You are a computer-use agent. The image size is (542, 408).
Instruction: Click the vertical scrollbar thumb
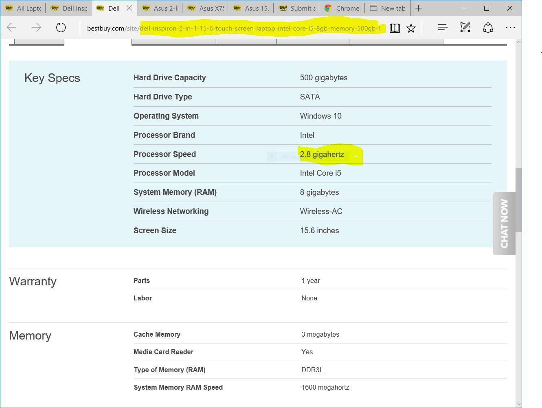click(x=518, y=200)
